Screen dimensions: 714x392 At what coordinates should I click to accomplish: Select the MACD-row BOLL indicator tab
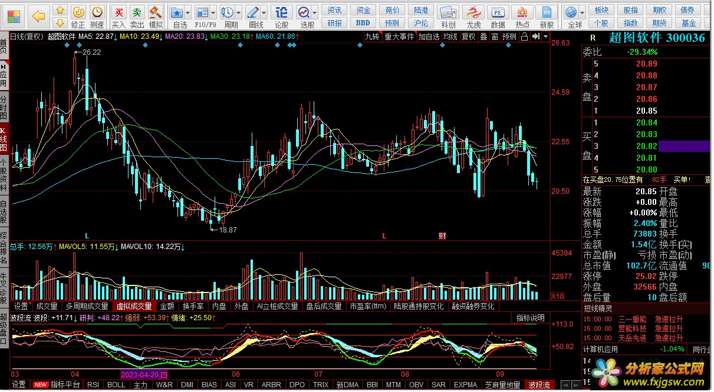[116, 385]
